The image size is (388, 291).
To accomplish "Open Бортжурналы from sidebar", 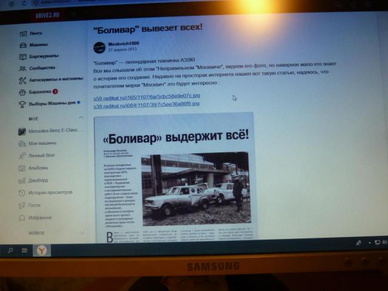I will [x=41, y=56].
